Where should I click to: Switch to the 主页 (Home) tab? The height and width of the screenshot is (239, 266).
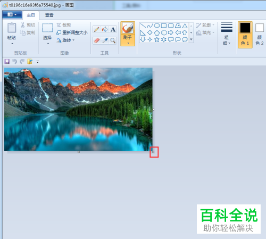click(x=31, y=15)
